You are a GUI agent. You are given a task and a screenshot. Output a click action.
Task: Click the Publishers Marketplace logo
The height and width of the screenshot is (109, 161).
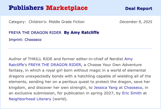48,8
